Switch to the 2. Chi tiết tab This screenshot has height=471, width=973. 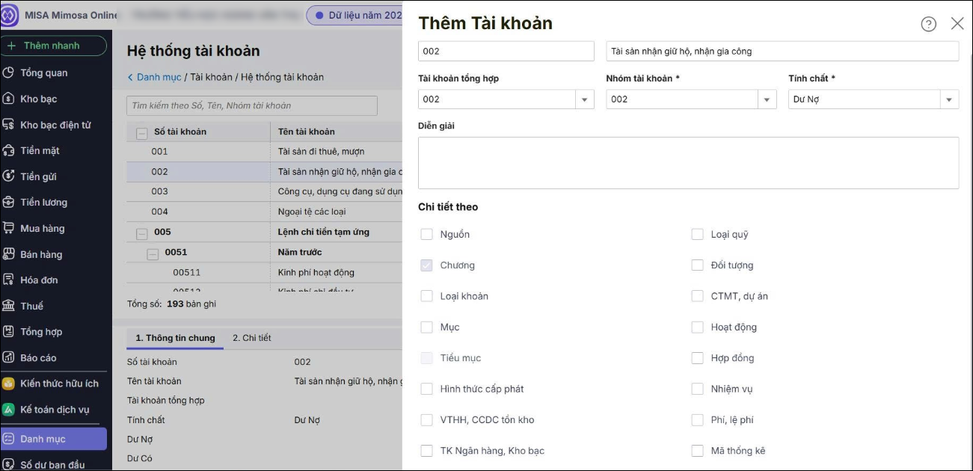pyautogui.click(x=251, y=338)
